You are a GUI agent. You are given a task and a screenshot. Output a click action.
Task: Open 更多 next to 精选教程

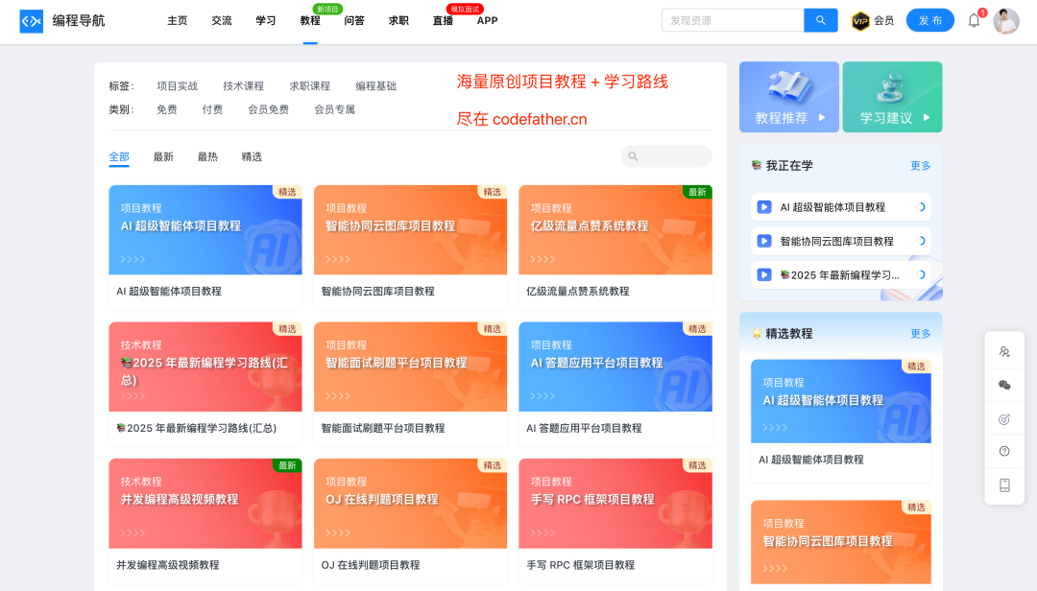(x=920, y=333)
